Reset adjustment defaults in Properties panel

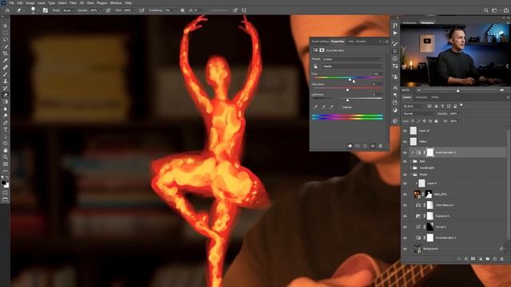365,146
